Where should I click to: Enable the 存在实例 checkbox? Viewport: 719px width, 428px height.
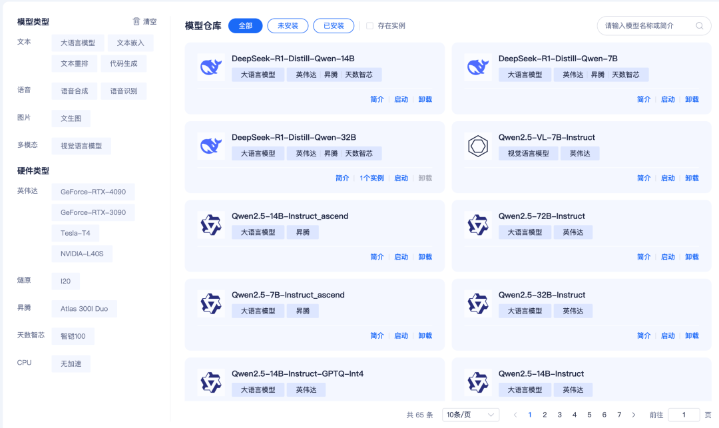point(369,26)
